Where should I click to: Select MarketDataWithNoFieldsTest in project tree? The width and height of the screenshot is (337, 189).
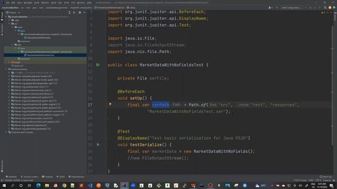41,55
